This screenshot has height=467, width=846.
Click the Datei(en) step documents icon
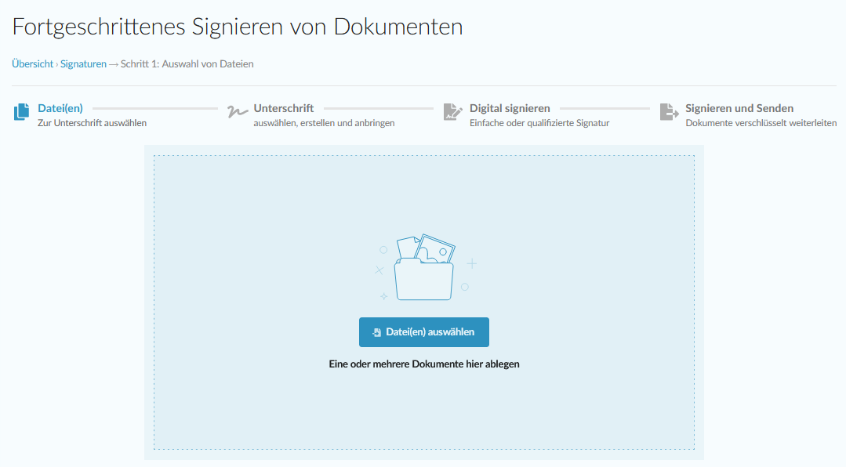(21, 112)
